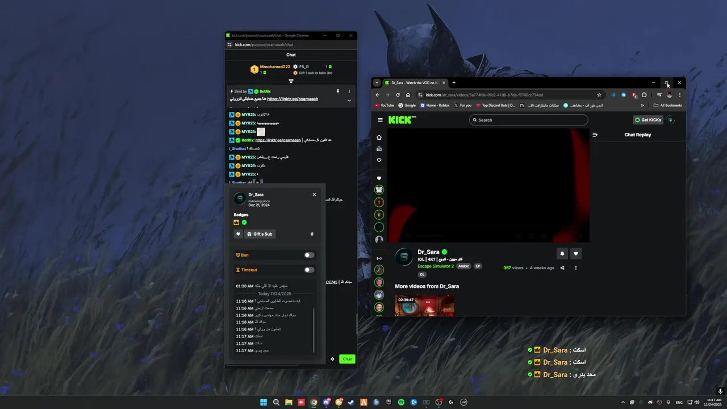727x409 pixels.
Task: Click the chat popout window scrollbar
Action: pyautogui.click(x=357, y=324)
